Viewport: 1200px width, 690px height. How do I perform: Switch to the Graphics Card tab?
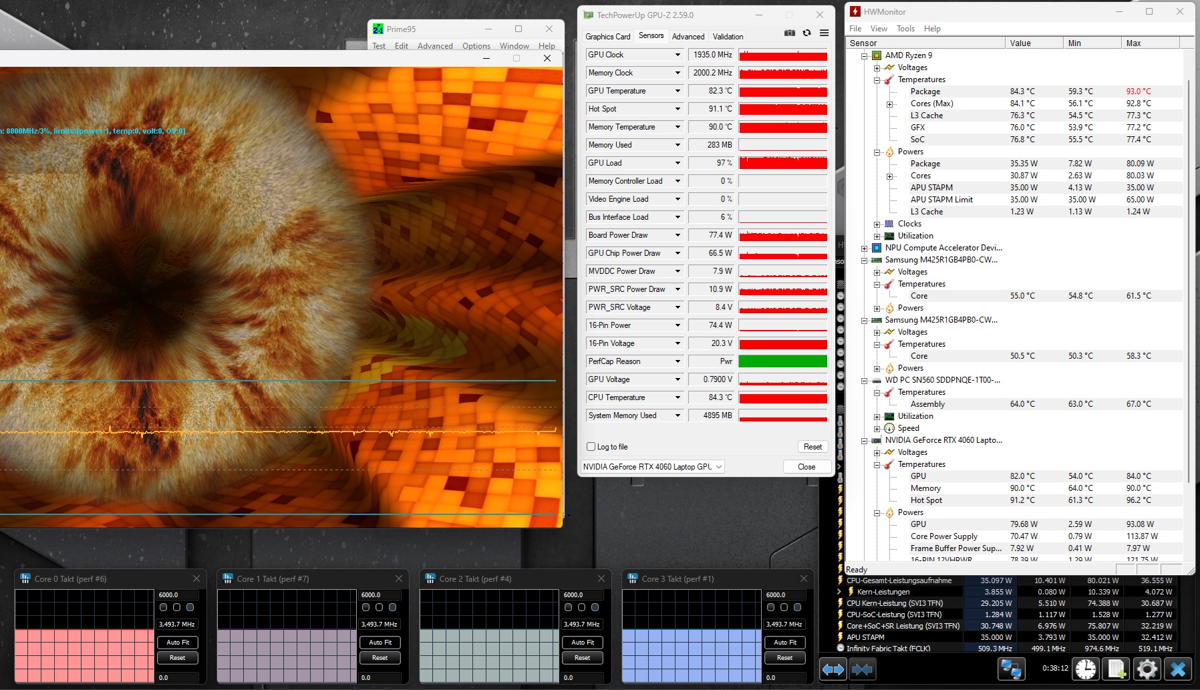click(607, 37)
